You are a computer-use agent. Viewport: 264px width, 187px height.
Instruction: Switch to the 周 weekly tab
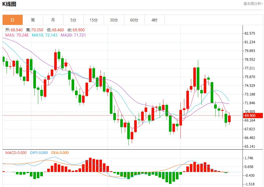(x=33, y=20)
